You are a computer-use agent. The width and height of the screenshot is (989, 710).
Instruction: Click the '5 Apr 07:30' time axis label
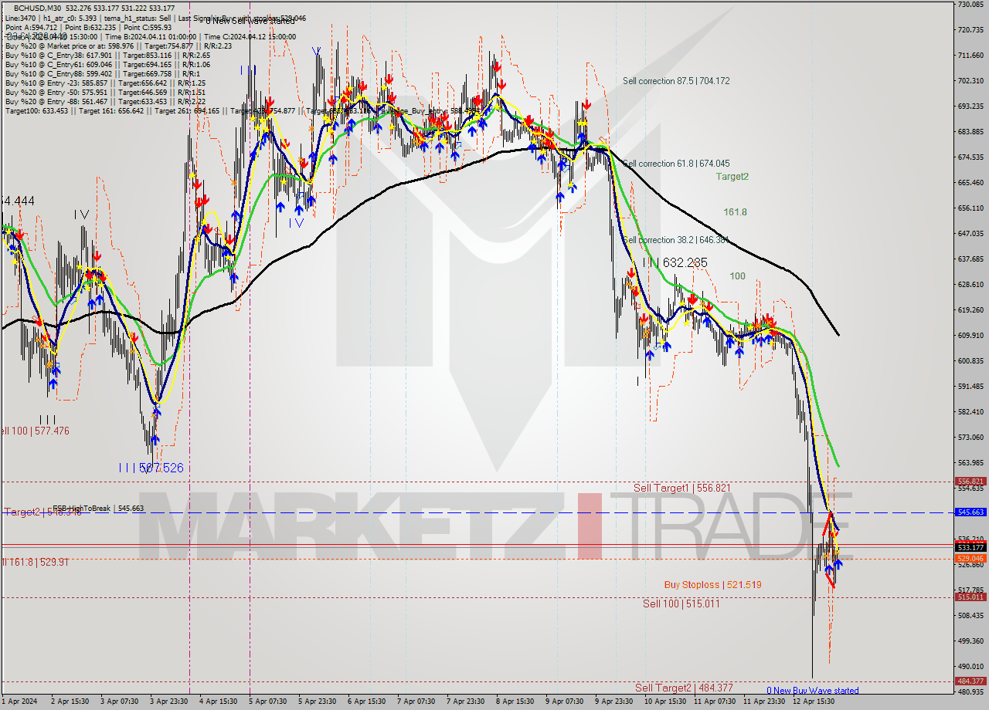pyautogui.click(x=267, y=702)
